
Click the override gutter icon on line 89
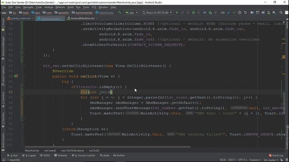click(x=16, y=76)
